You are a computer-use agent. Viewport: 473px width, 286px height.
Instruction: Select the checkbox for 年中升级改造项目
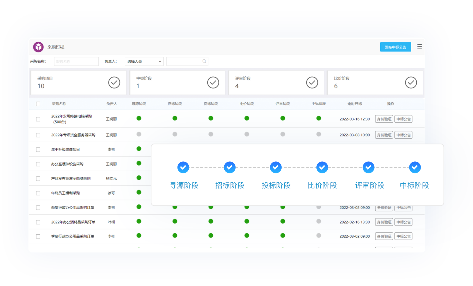point(38,150)
